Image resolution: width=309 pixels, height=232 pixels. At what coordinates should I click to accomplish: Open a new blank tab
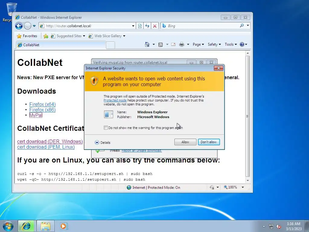pos(110,45)
